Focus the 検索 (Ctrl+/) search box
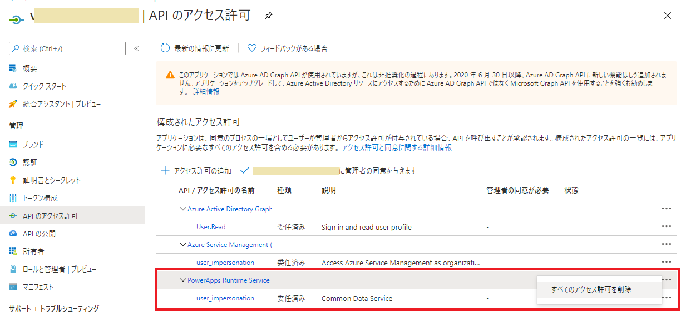The width and height of the screenshot is (686, 321). point(67,48)
